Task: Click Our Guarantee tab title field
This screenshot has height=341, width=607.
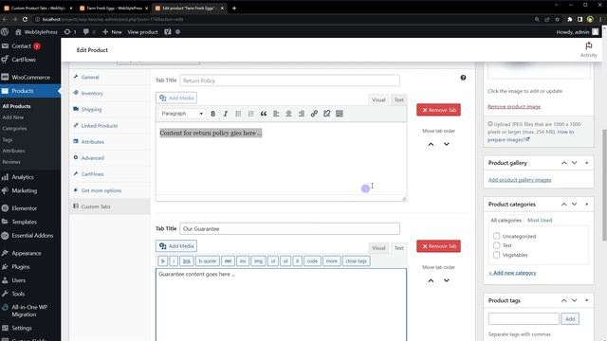Action: click(289, 229)
